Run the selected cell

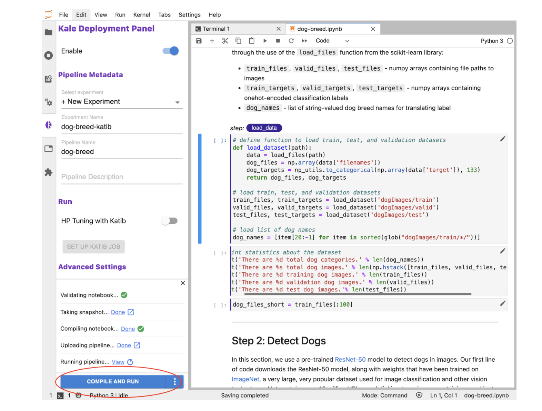(x=265, y=41)
